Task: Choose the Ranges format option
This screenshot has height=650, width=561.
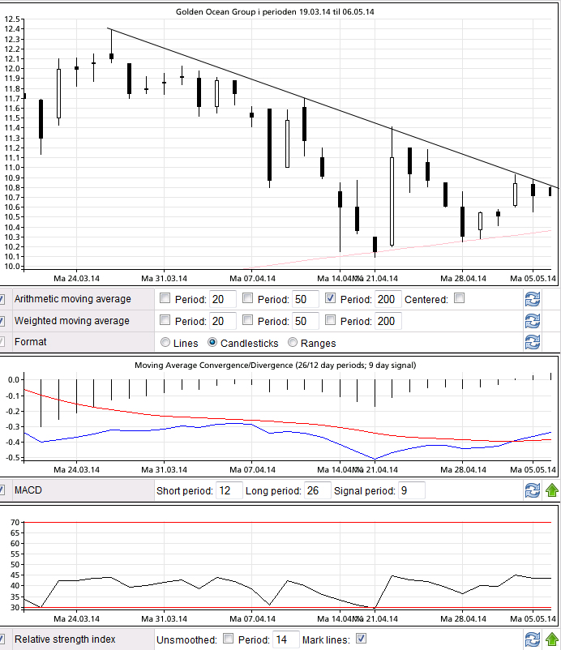Action: tap(293, 343)
